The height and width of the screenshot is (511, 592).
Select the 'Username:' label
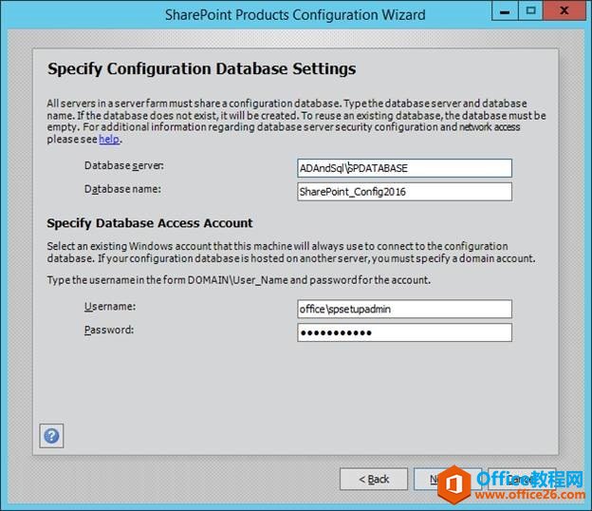(x=110, y=307)
